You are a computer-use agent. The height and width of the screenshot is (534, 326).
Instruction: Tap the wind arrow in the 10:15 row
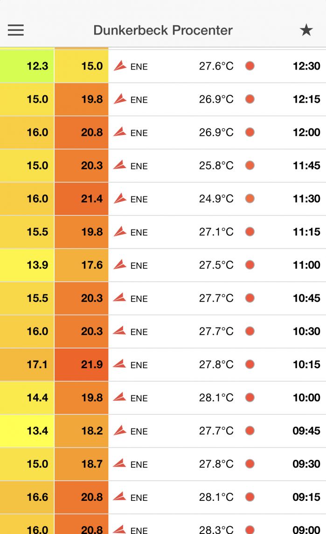(120, 364)
